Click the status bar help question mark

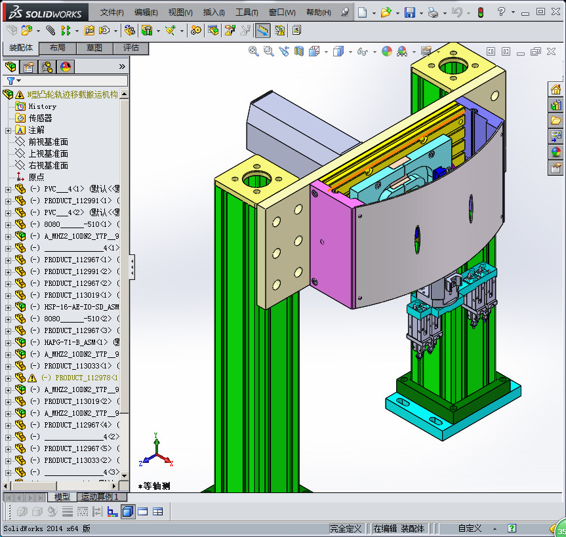pos(512,528)
